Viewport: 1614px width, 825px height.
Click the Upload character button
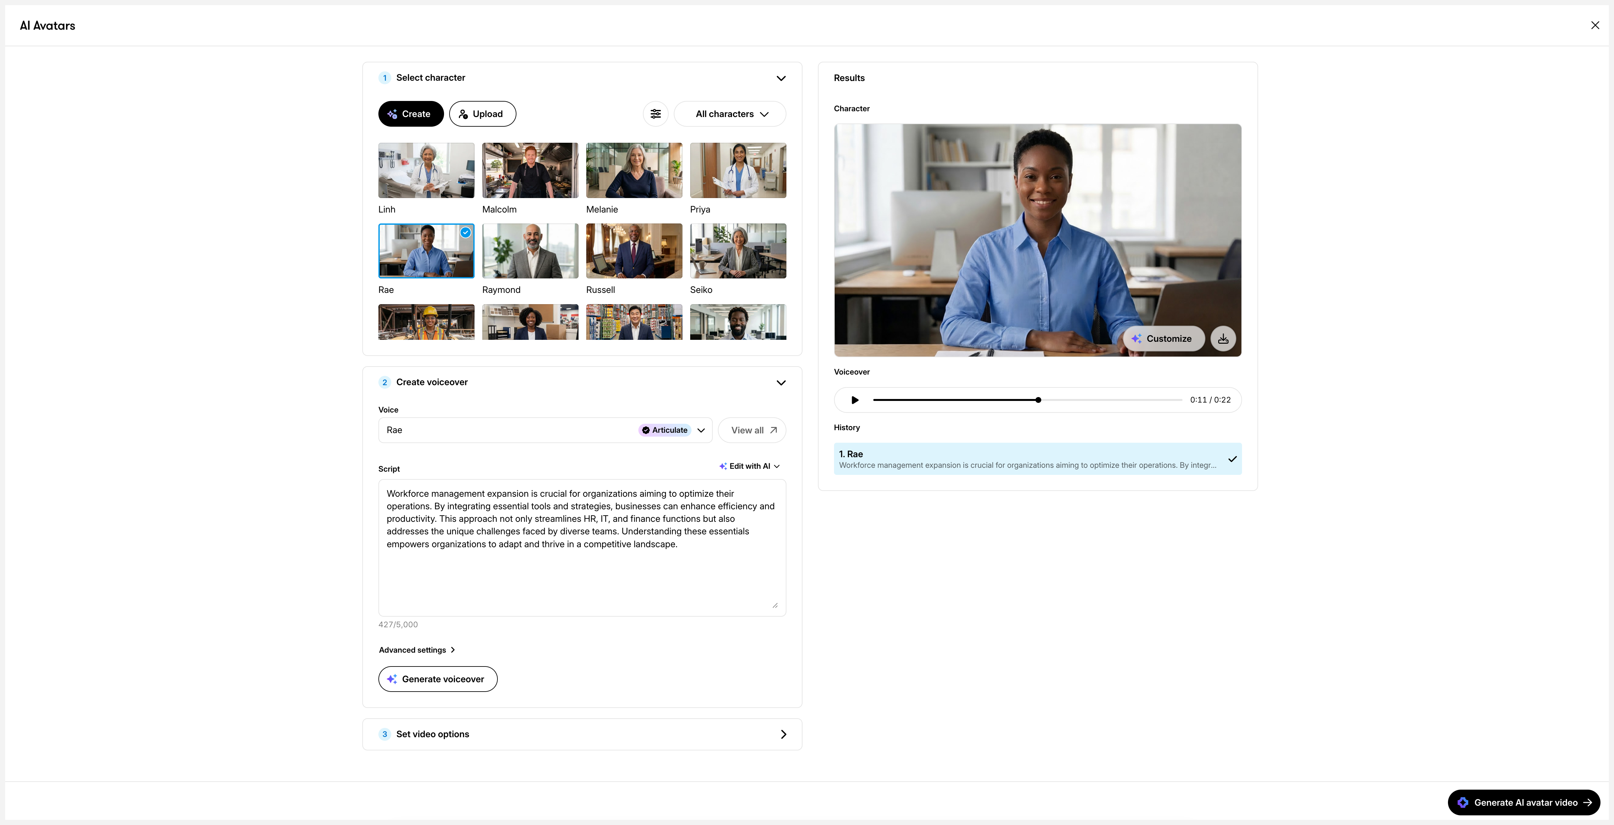click(482, 114)
